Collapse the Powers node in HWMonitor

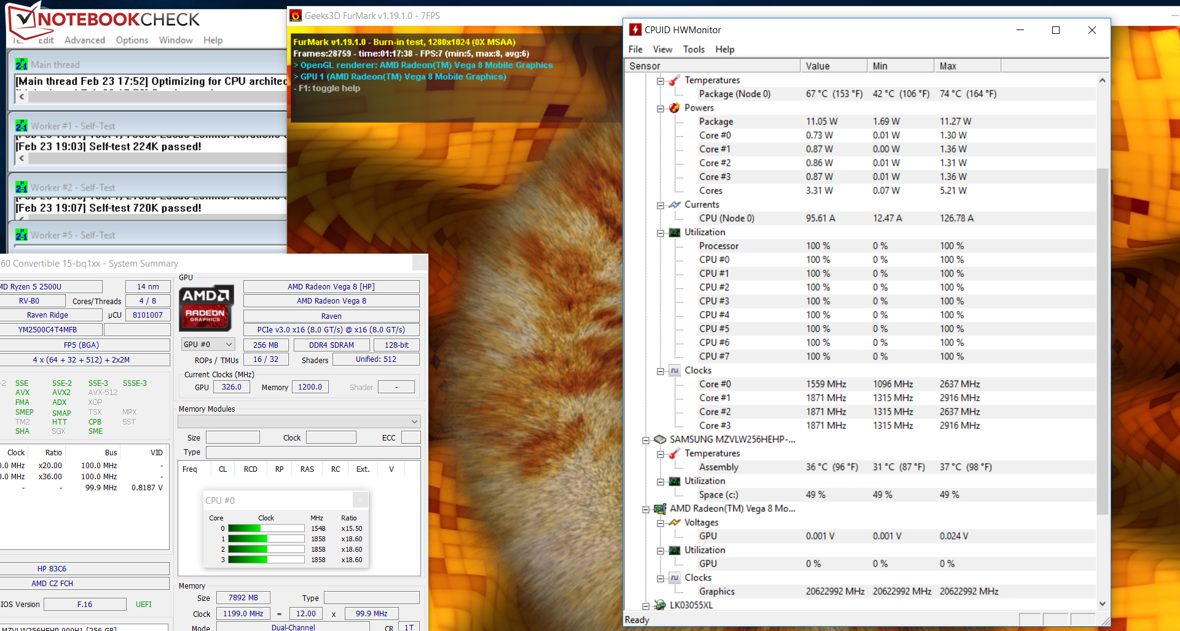(660, 108)
